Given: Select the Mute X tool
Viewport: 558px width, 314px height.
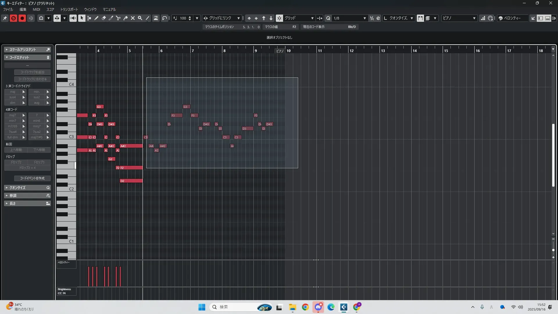Looking at the screenshot, I should (x=133, y=18).
